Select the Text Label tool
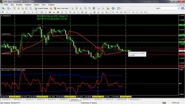Screen dimensions: 185x104 click(37, 12)
